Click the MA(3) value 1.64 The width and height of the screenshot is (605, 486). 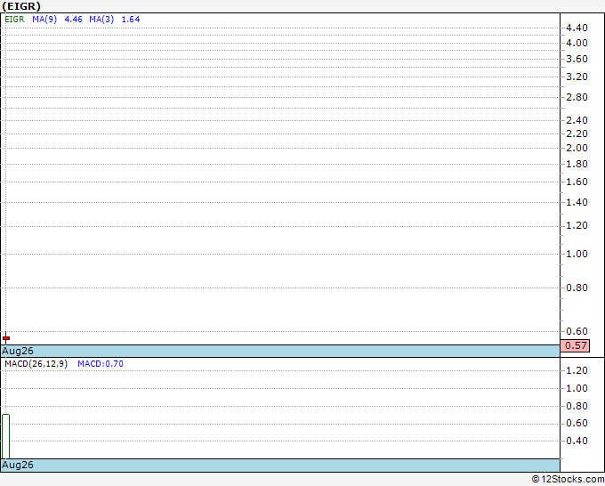coord(131,20)
